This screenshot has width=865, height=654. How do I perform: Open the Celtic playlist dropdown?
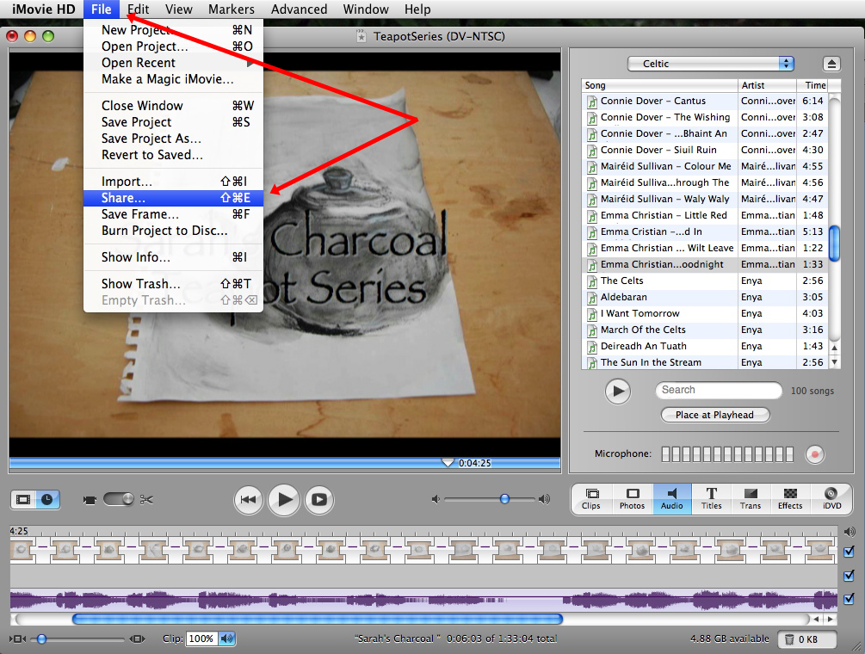[711, 64]
